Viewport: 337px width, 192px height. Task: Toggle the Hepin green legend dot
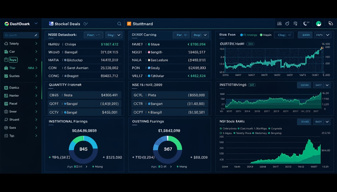[x=261, y=35]
